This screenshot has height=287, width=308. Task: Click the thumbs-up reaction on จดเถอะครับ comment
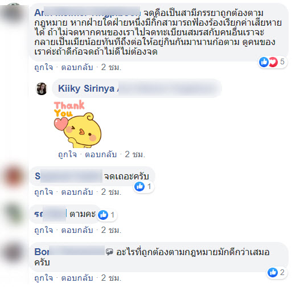(x=143, y=186)
